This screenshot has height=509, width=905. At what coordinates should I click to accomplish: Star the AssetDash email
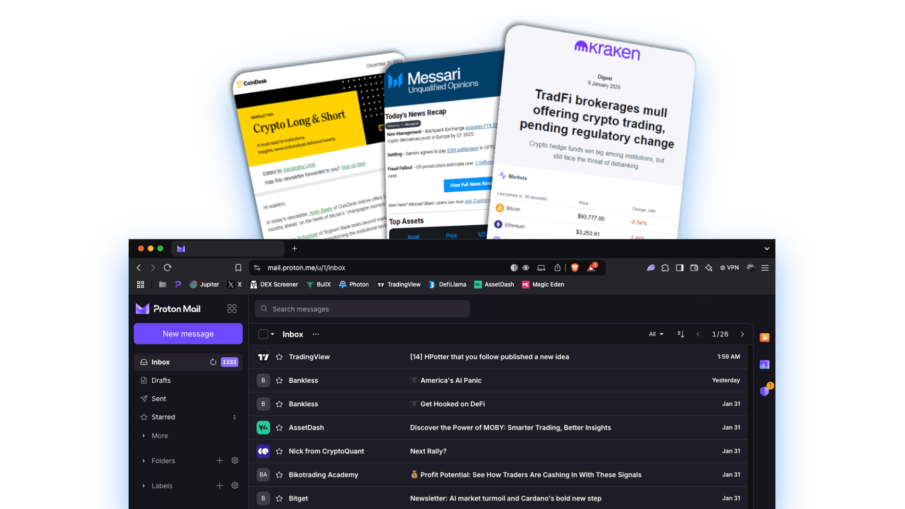[x=279, y=427]
